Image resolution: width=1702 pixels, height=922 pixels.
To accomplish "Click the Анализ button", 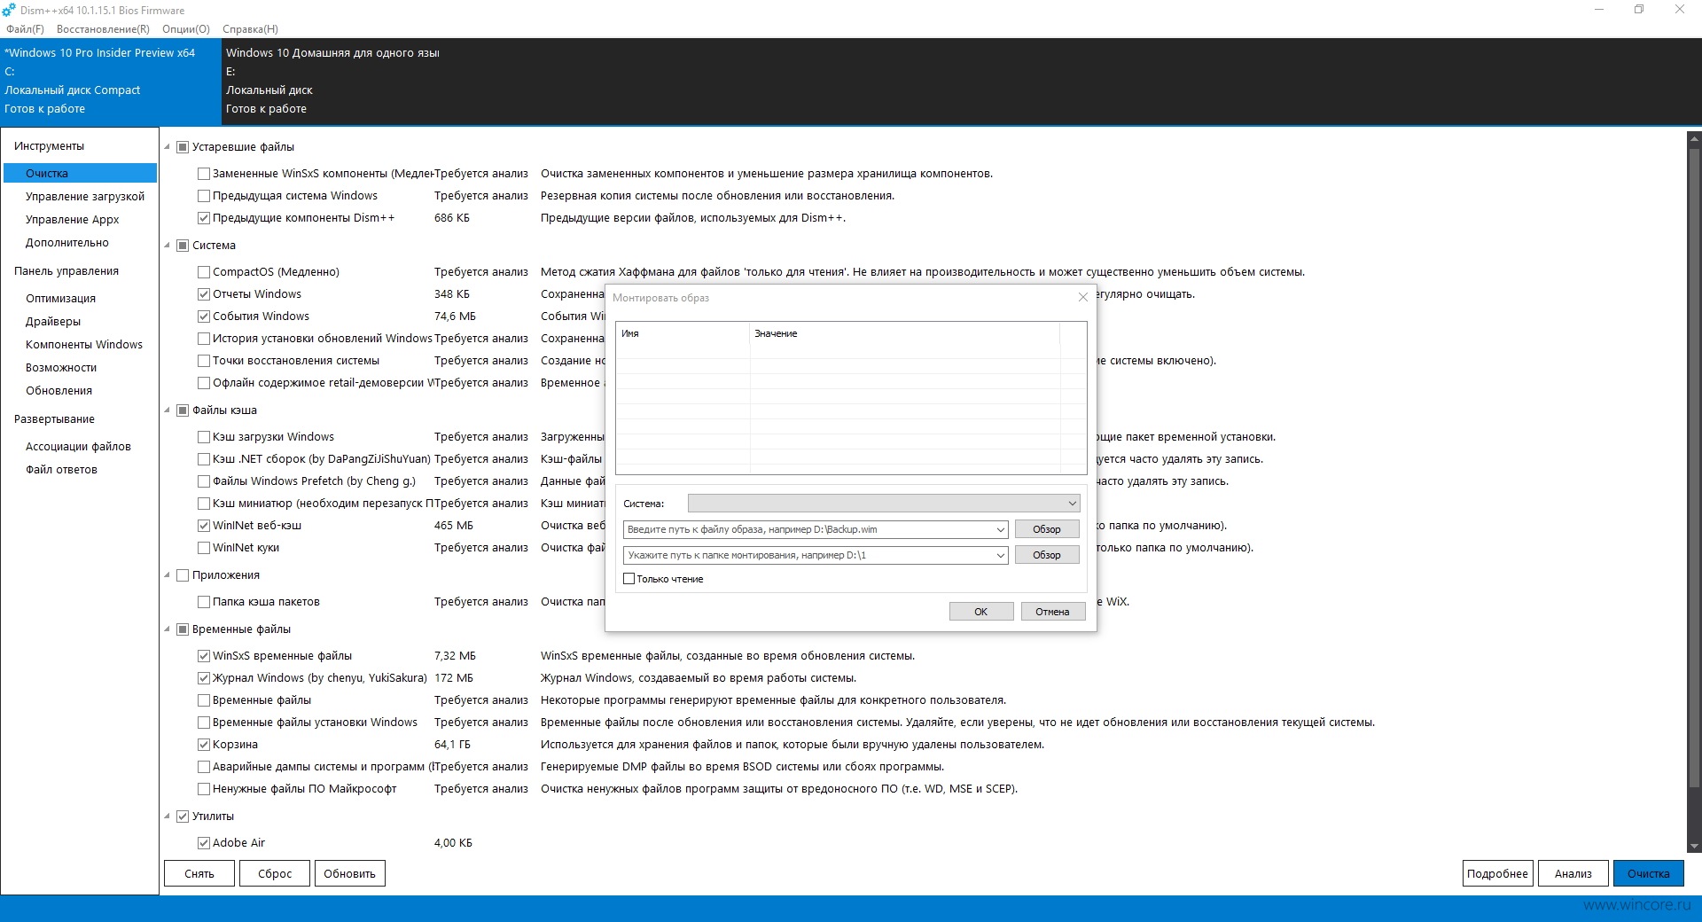I will (x=1573, y=873).
